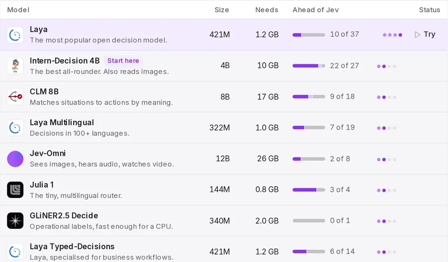Click the text '10 of 37'
Screen dimensions: 448x262
click(x=344, y=34)
